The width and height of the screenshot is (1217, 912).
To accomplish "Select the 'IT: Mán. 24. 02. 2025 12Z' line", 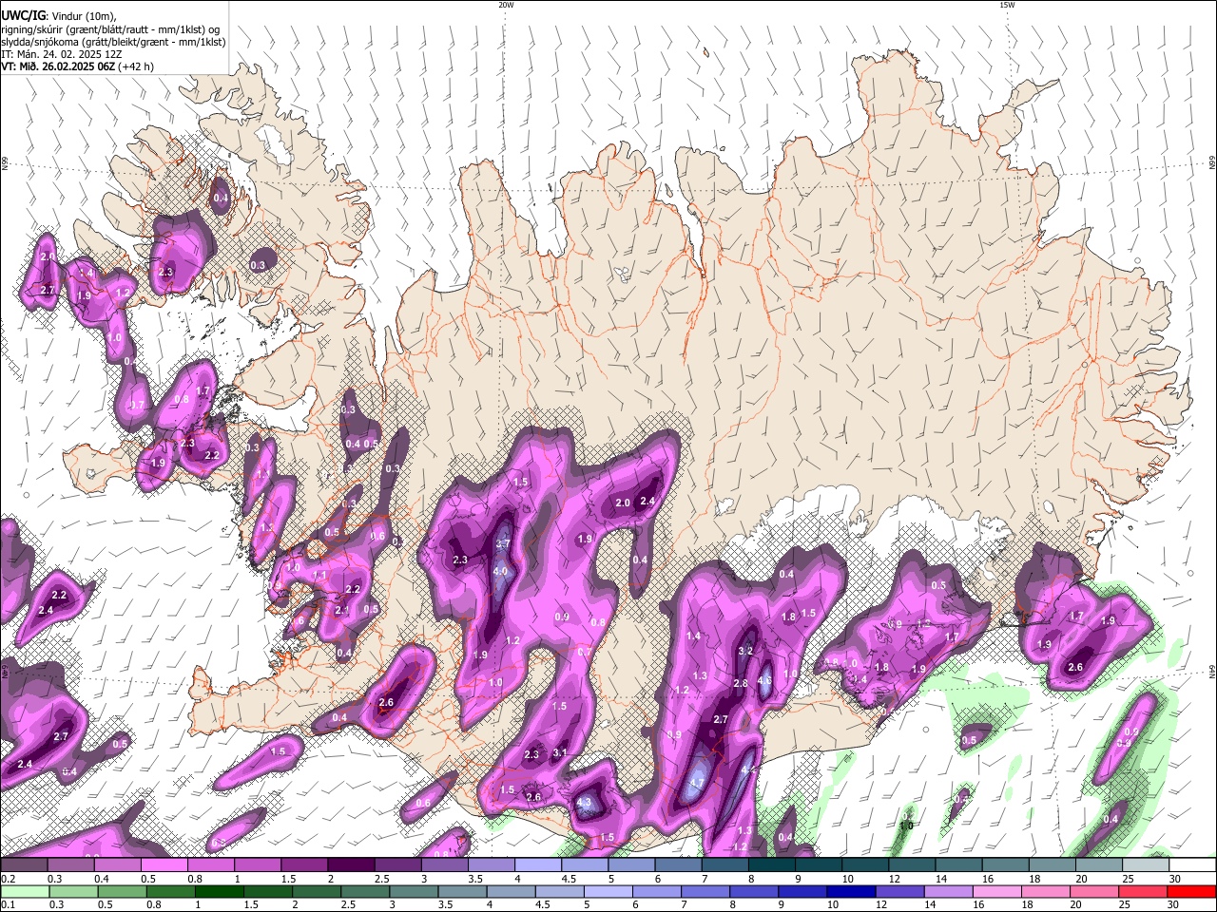I will point(62,54).
